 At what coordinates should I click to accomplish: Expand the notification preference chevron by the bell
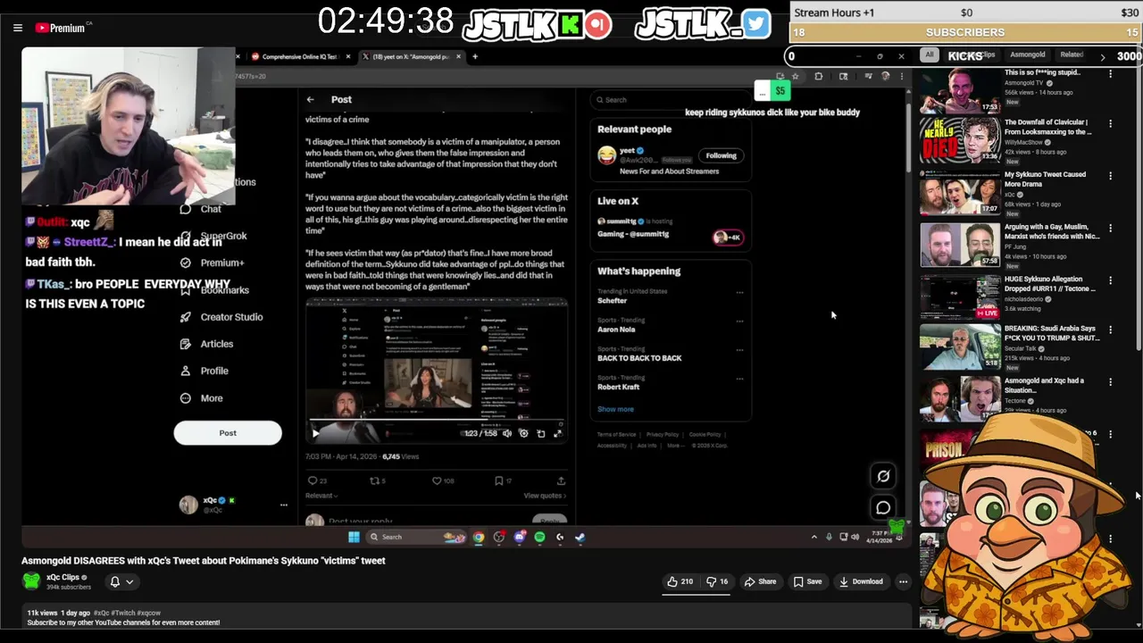[x=129, y=581]
